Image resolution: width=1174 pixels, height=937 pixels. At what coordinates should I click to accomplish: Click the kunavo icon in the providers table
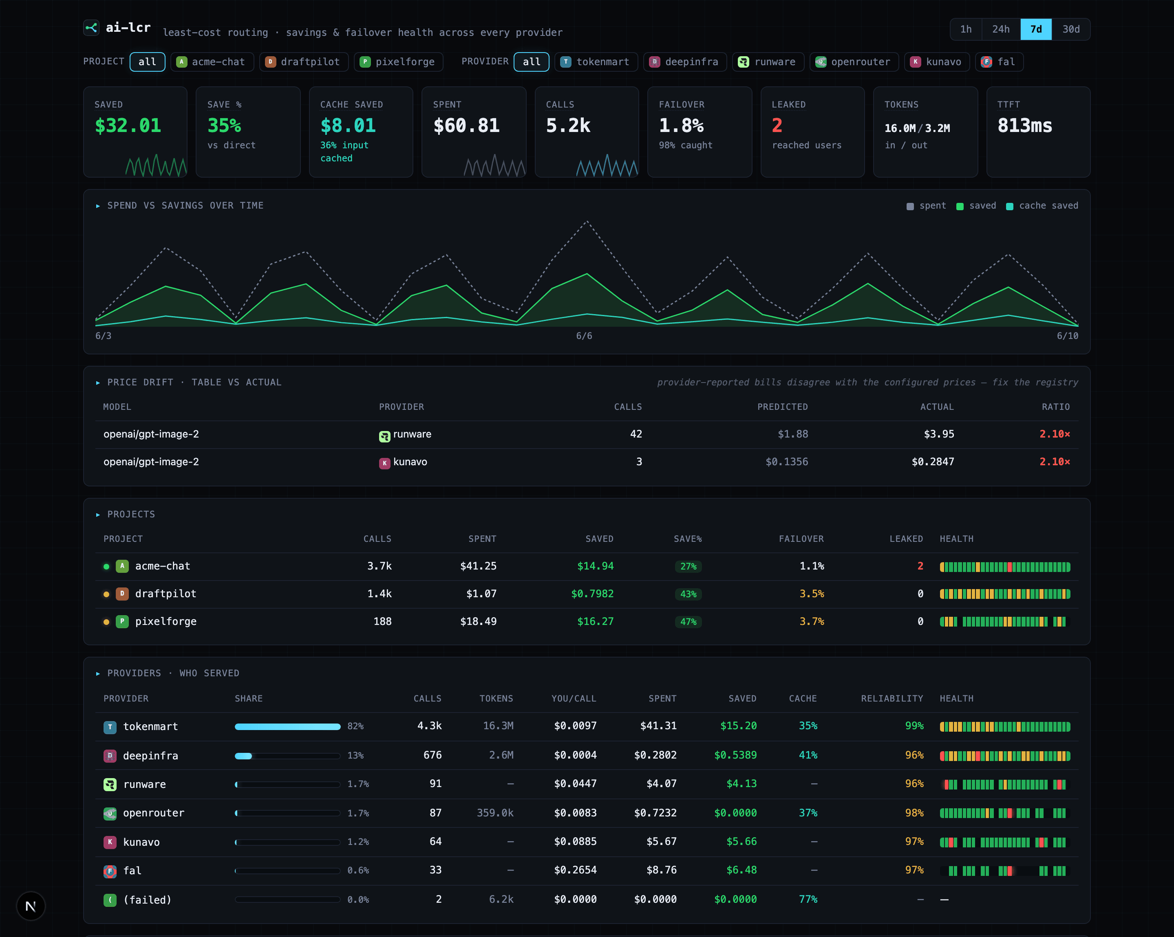pyautogui.click(x=110, y=842)
